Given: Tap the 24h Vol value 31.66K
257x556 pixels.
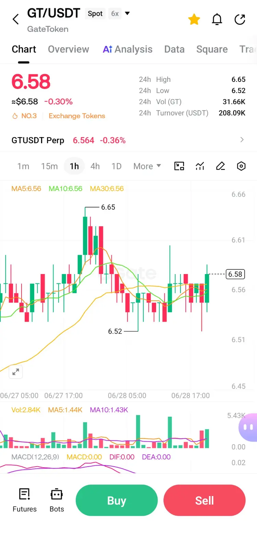Looking at the screenshot, I should pyautogui.click(x=234, y=102).
